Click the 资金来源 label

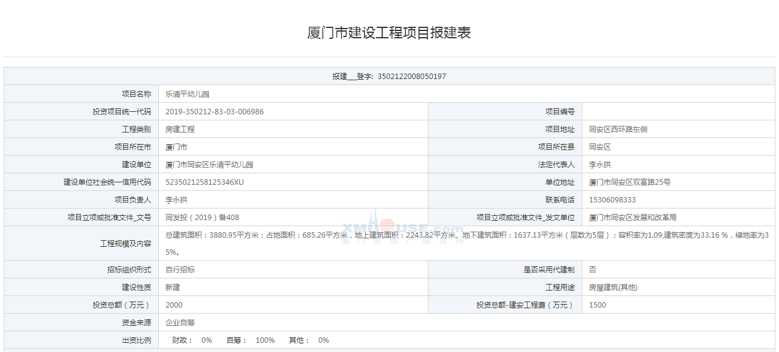136,323
